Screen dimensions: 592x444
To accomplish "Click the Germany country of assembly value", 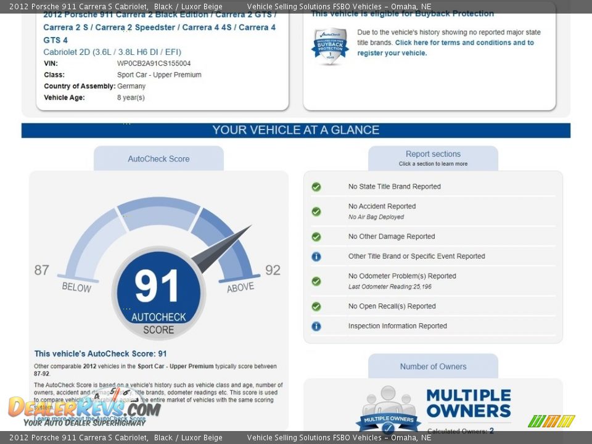I will pos(131,86).
